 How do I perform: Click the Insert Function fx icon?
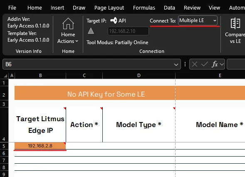(215, 64)
